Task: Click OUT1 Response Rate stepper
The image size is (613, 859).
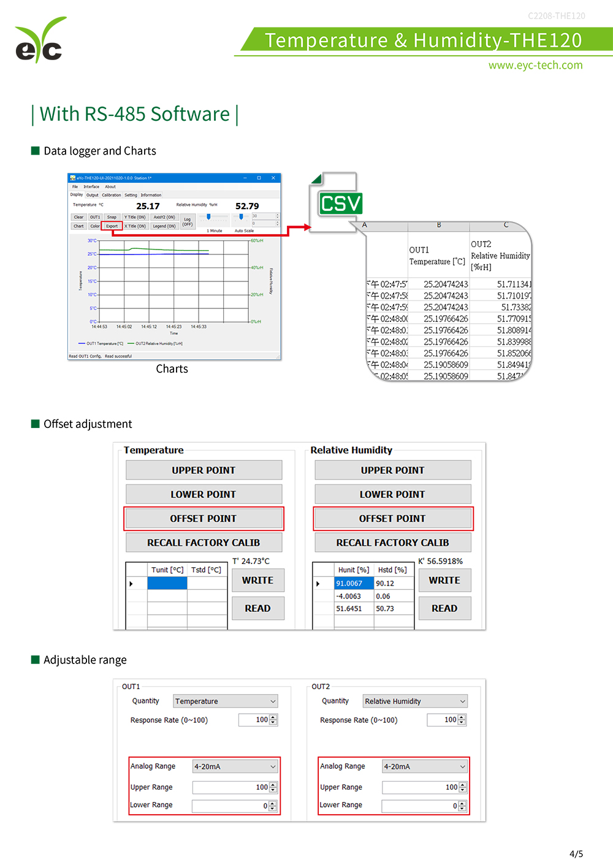Action: [273, 720]
